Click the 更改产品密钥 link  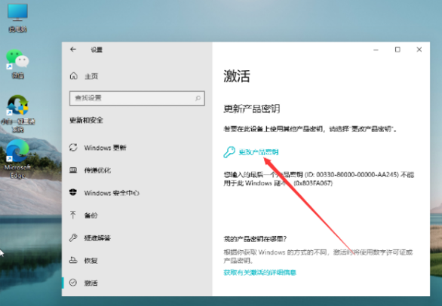point(259,152)
